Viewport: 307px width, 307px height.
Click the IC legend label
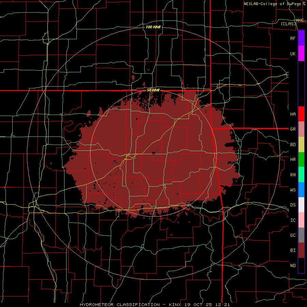(293, 220)
